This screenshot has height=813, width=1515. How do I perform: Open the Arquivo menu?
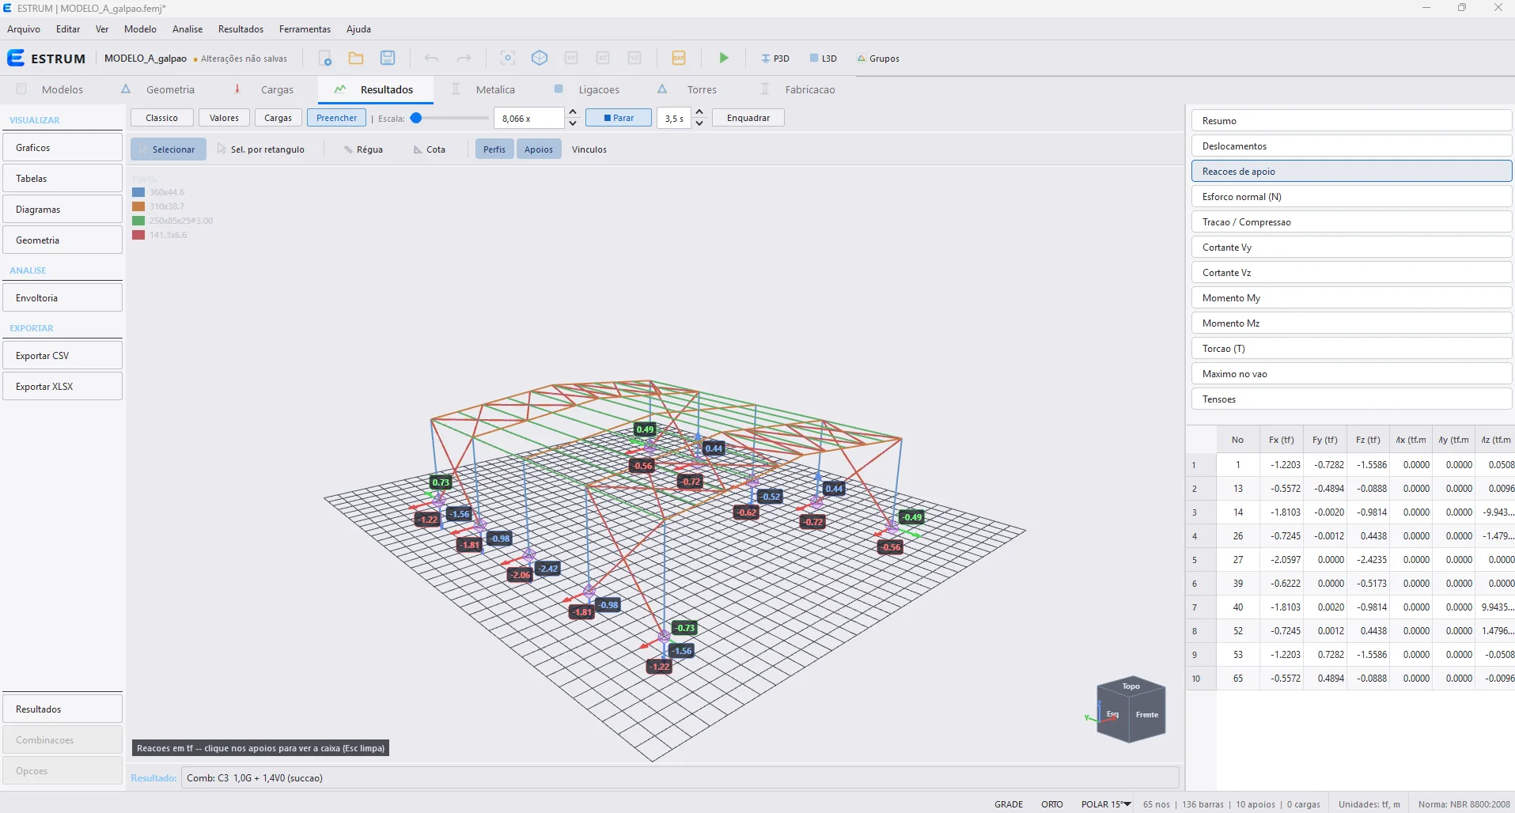(24, 29)
